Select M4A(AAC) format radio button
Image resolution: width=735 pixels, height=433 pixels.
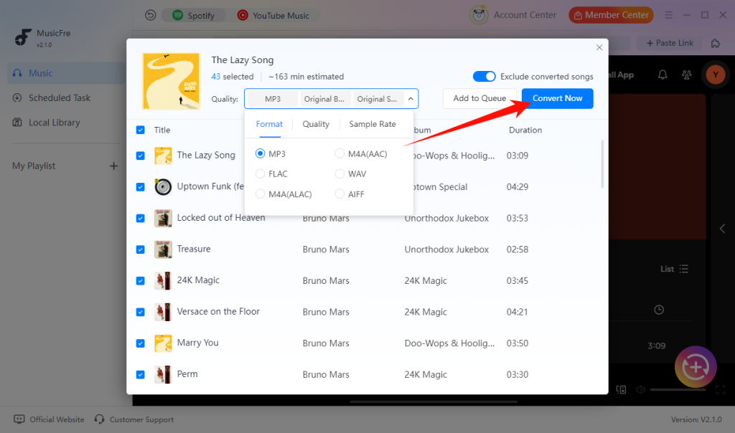(x=340, y=153)
